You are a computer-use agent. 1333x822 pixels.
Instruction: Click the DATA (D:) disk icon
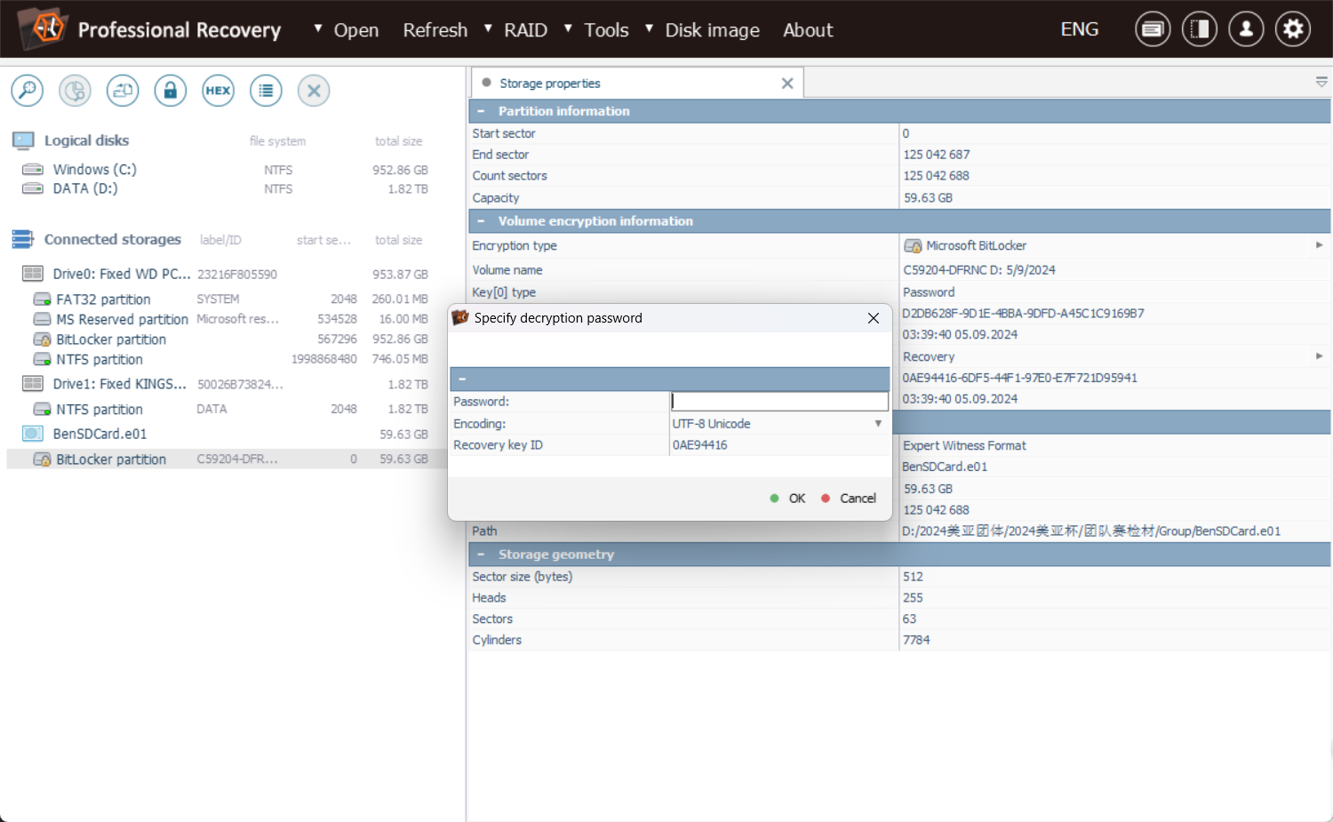point(33,188)
